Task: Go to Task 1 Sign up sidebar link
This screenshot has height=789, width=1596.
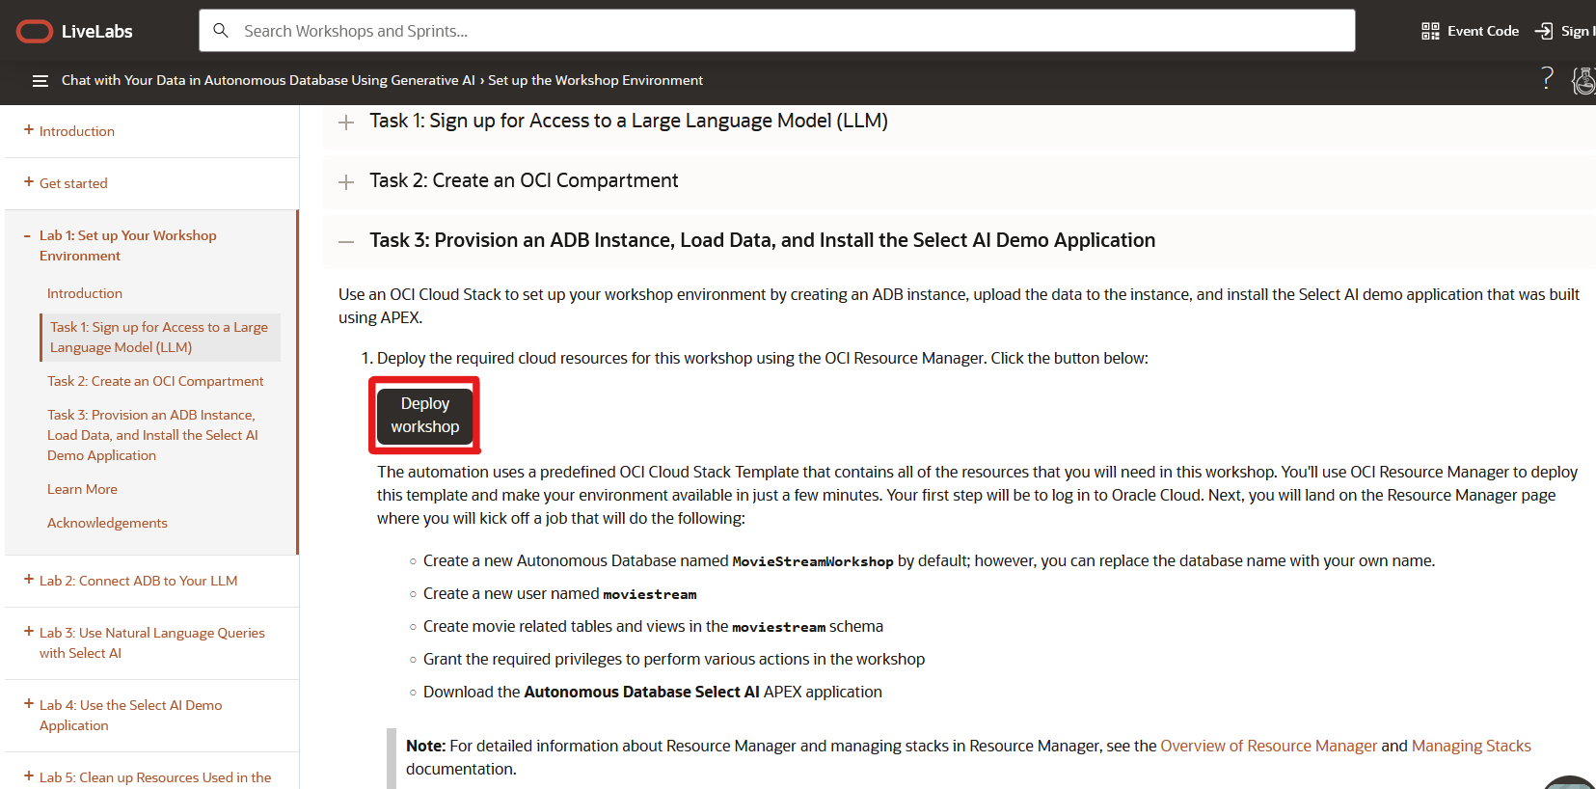Action: (159, 338)
